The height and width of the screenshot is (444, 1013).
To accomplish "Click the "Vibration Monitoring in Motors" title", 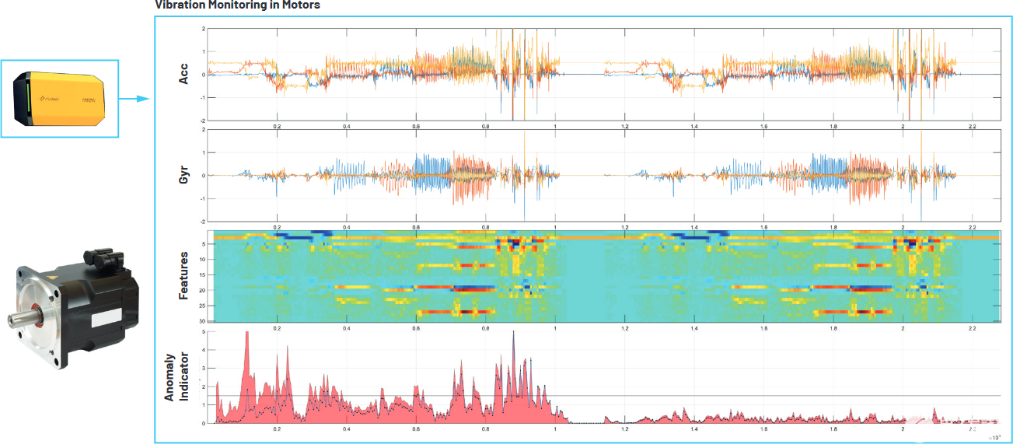I will click(237, 5).
